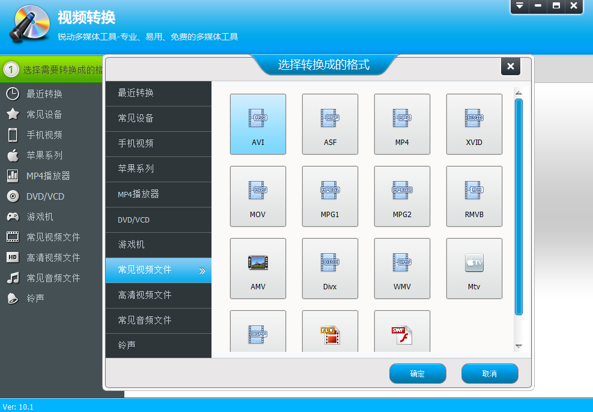The height and width of the screenshot is (412, 593).
Task: Select the MPG2 format tile
Action: click(402, 196)
